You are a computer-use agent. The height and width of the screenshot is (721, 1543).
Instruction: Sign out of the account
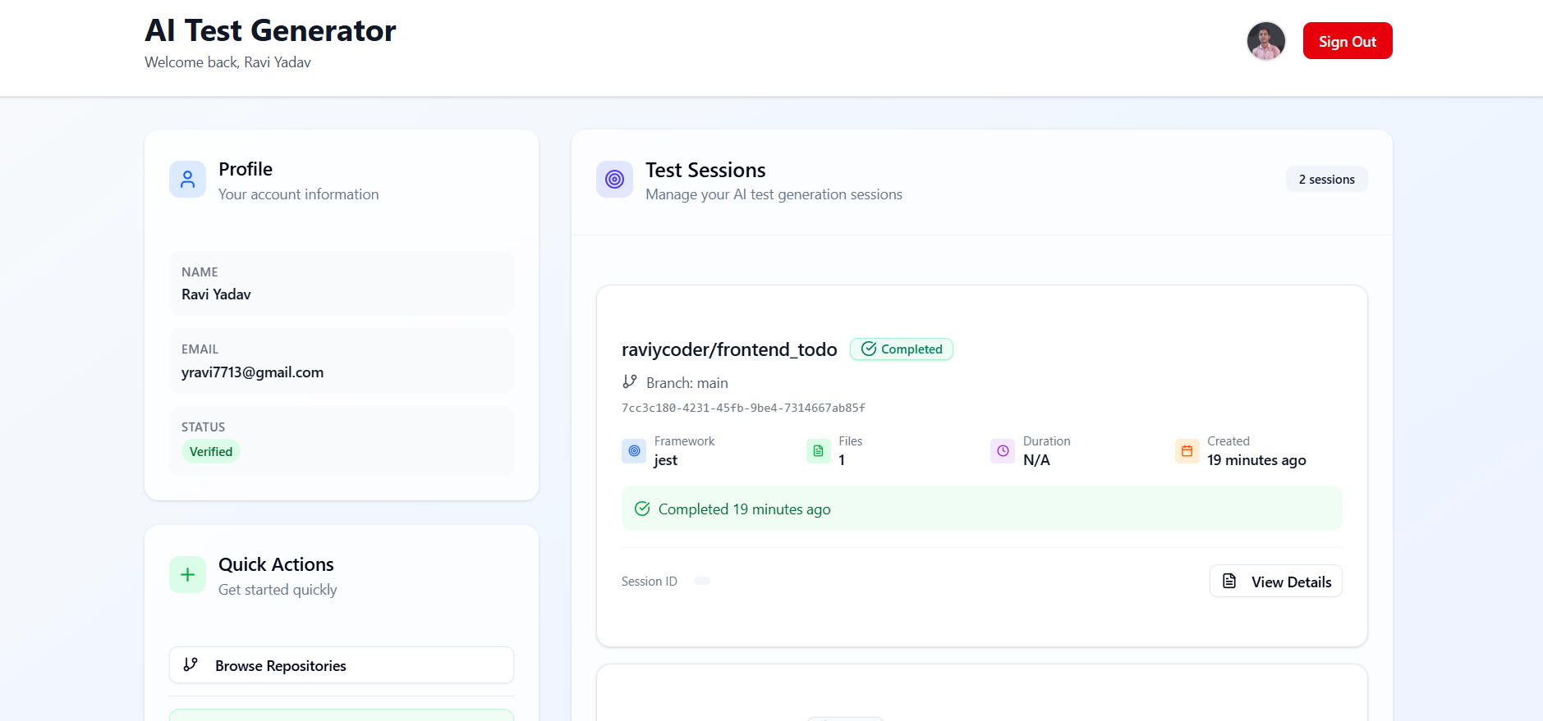[1348, 41]
